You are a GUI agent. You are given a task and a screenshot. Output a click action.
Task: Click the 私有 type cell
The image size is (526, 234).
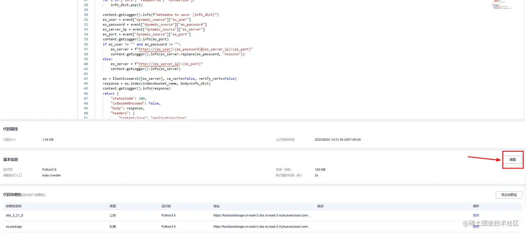pyautogui.click(x=113, y=227)
